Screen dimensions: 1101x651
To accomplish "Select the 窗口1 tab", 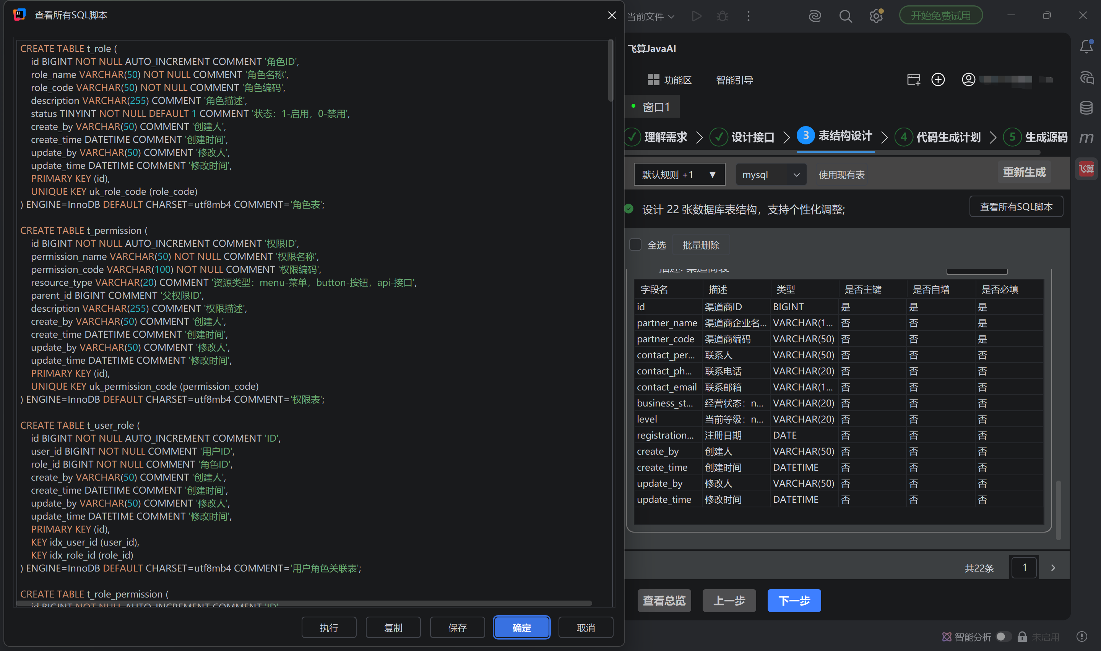I will tap(652, 107).
